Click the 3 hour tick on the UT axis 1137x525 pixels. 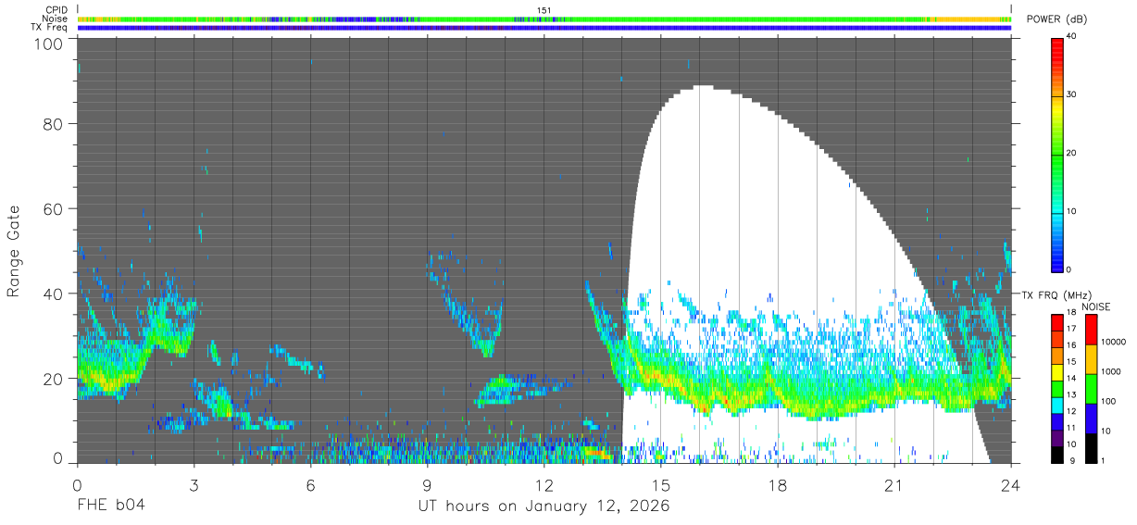point(194,484)
